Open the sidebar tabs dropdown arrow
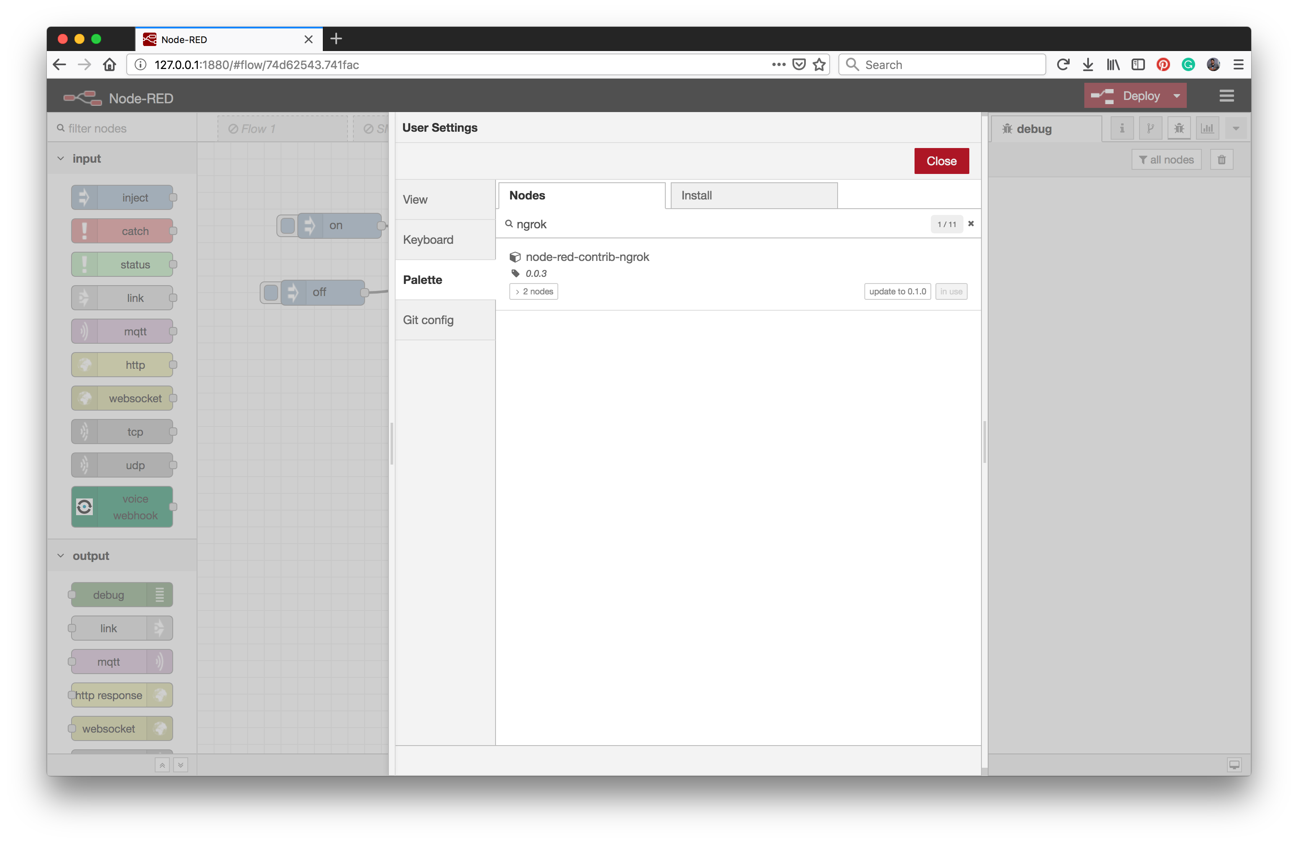This screenshot has width=1298, height=843. click(x=1236, y=128)
